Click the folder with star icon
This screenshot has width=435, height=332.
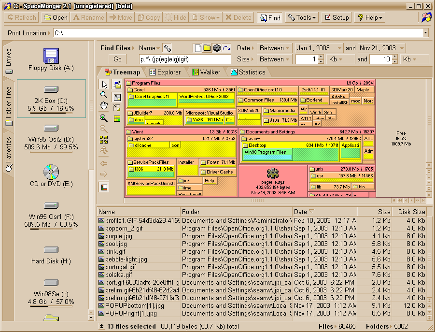[x=117, y=84]
